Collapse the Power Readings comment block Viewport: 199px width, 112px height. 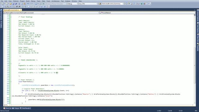tap(11, 17)
